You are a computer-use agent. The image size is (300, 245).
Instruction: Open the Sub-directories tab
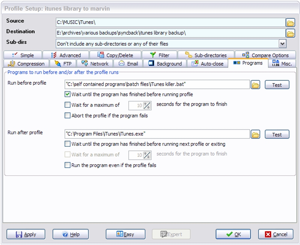[x=206, y=55]
